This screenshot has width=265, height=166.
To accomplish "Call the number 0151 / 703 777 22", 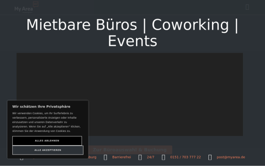I will point(185,157).
